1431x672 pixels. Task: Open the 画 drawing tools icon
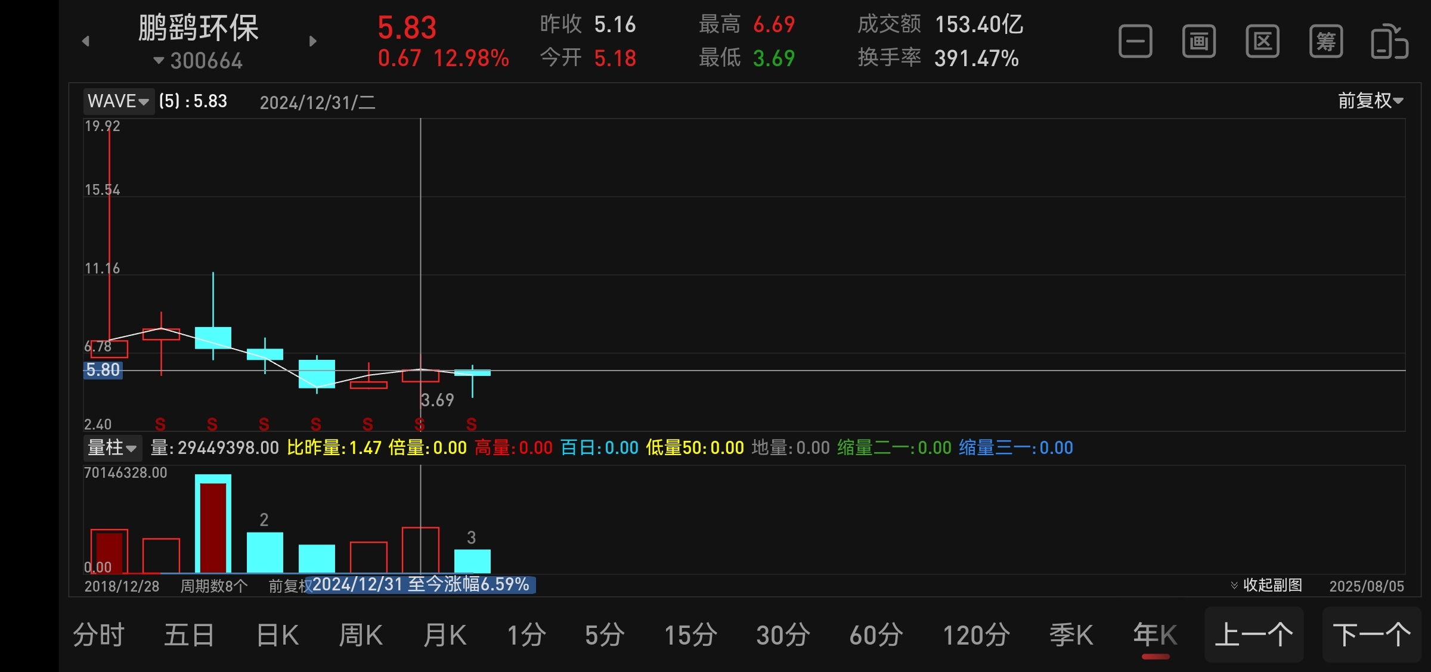click(1198, 42)
